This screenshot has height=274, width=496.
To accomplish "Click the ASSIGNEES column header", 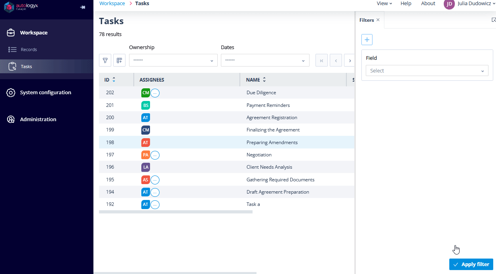I will [x=152, y=80].
